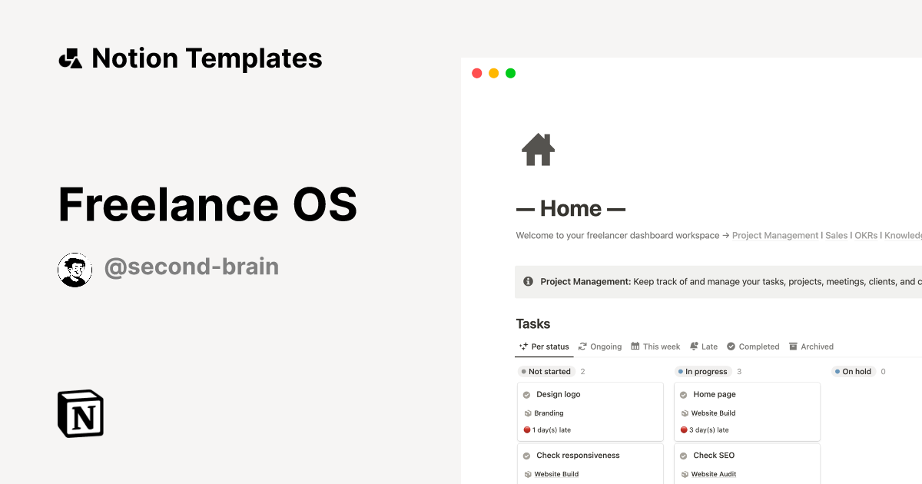922x484 pixels.
Task: Open the Project Management link
Action: click(x=774, y=236)
